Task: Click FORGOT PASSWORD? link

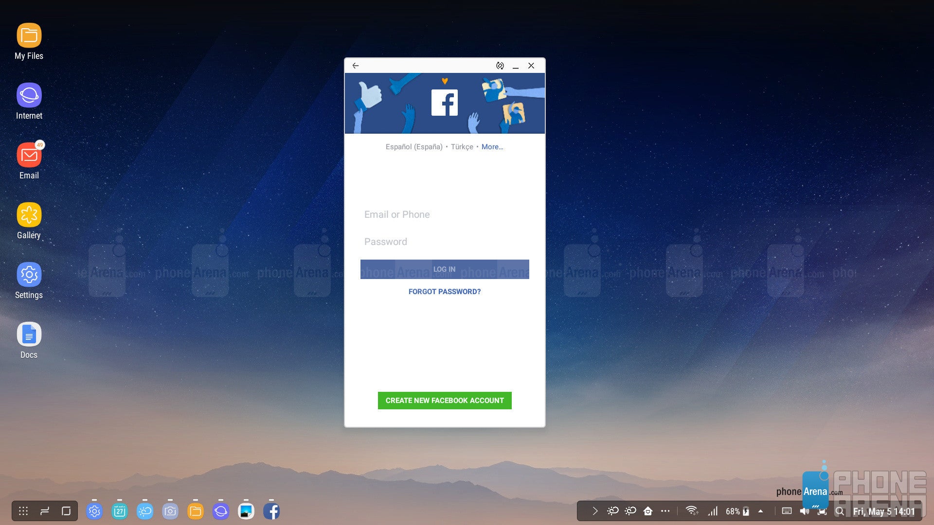Action: [445, 292]
